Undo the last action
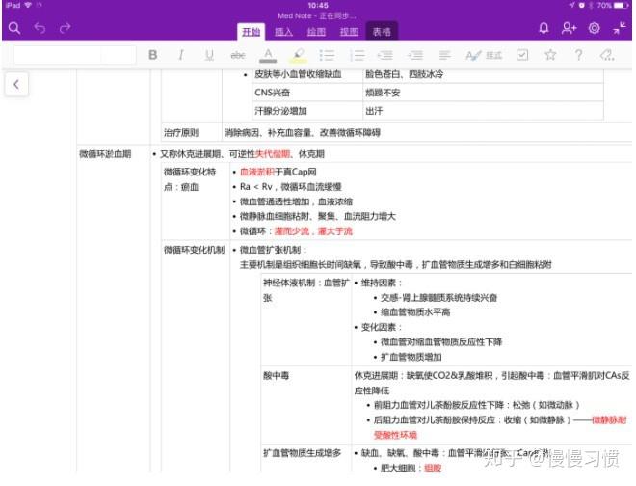Image resolution: width=636 pixels, height=486 pixels. 40,28
